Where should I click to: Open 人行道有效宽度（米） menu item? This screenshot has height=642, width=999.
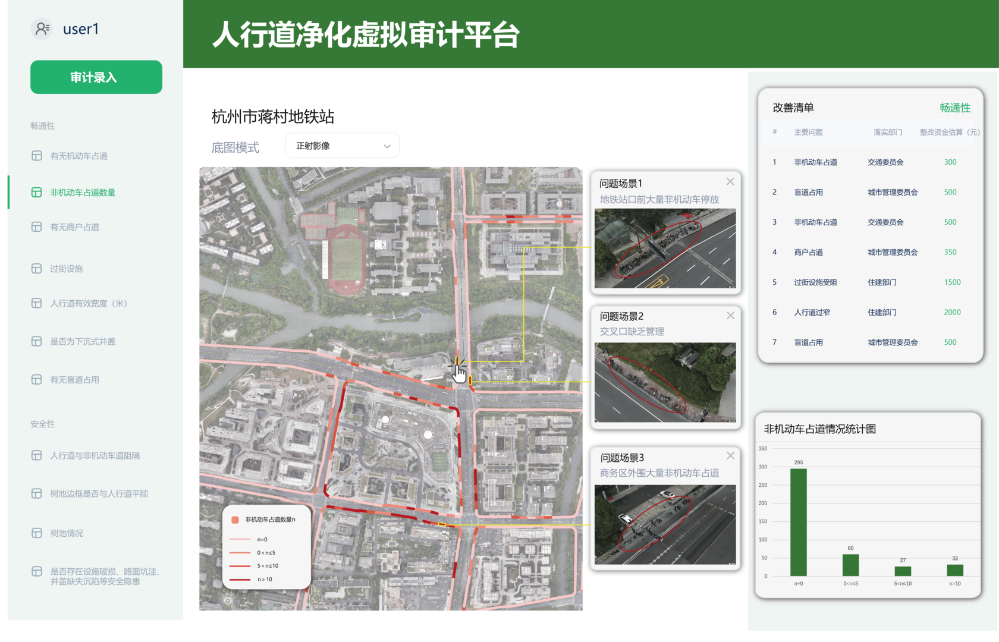click(x=89, y=303)
